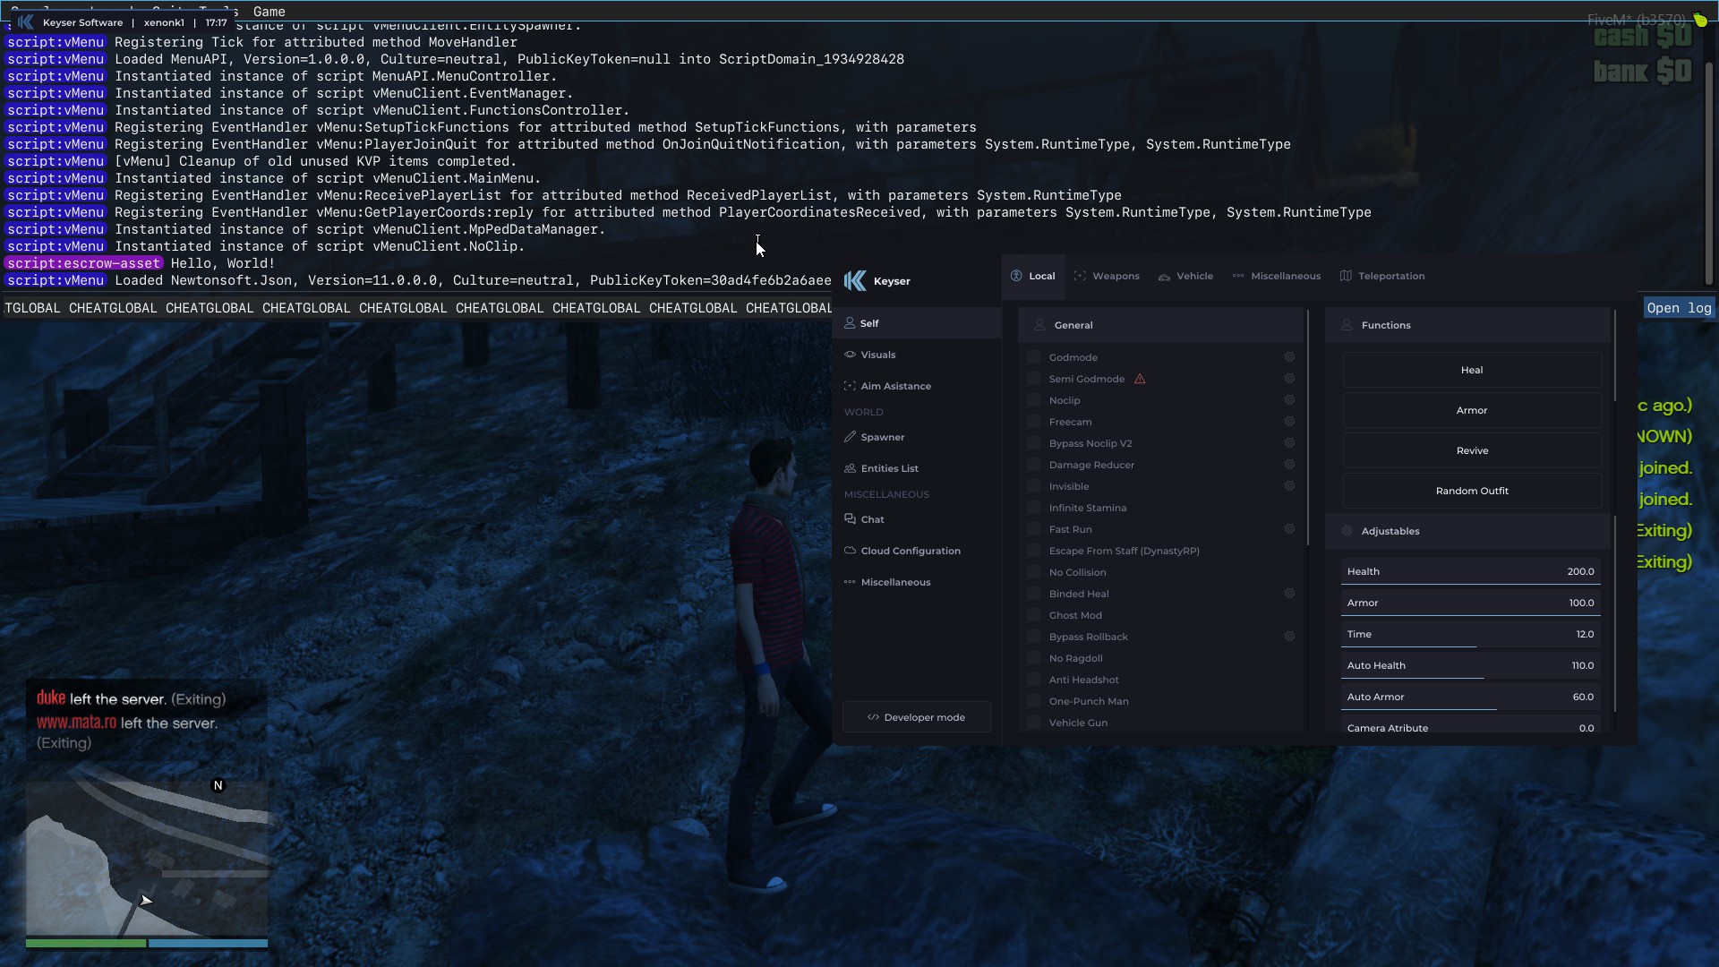This screenshot has width=1719, height=967.
Task: Toggle the Anti Headshot checkbox
Action: coord(1034,680)
